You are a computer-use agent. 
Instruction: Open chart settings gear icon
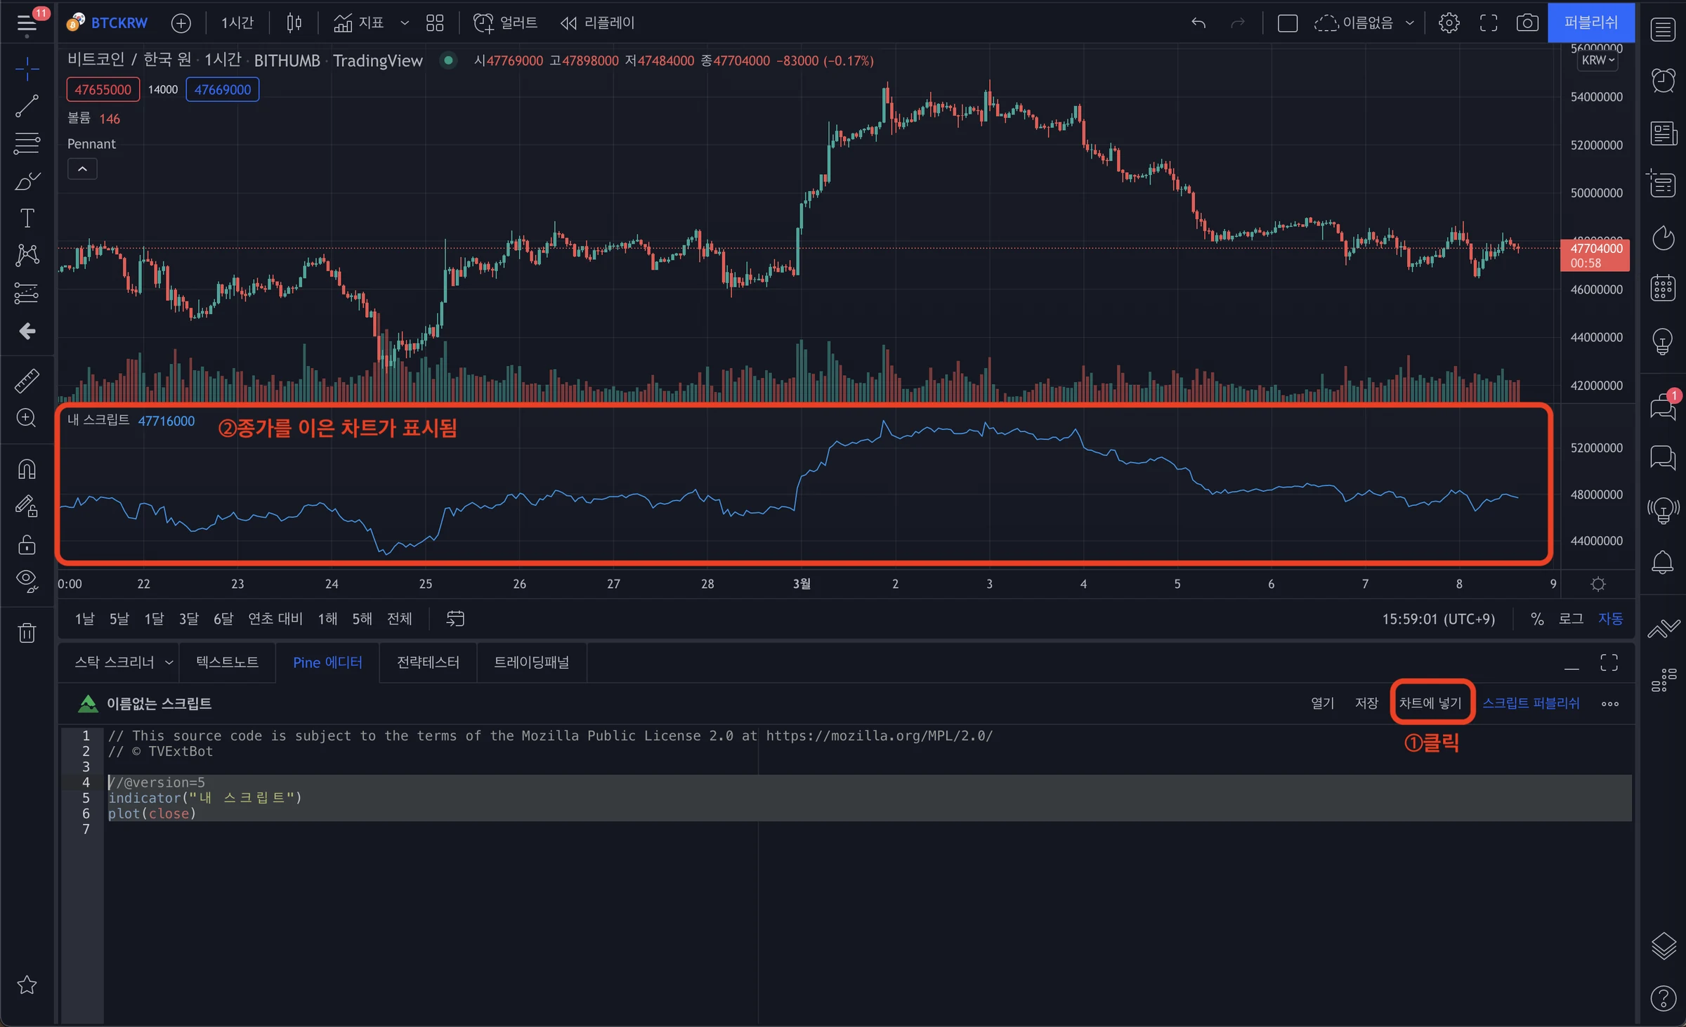pos(1449,23)
